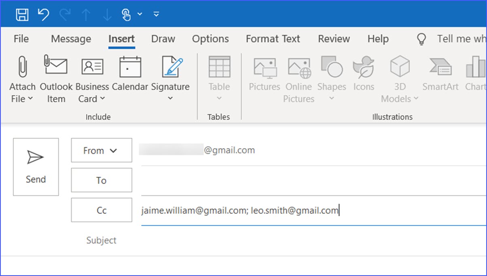Screen dimensions: 487x276
Task: Insert Pictures from this device
Action: point(264,79)
